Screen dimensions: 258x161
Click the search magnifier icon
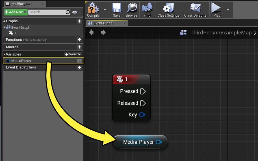(x=68, y=12)
